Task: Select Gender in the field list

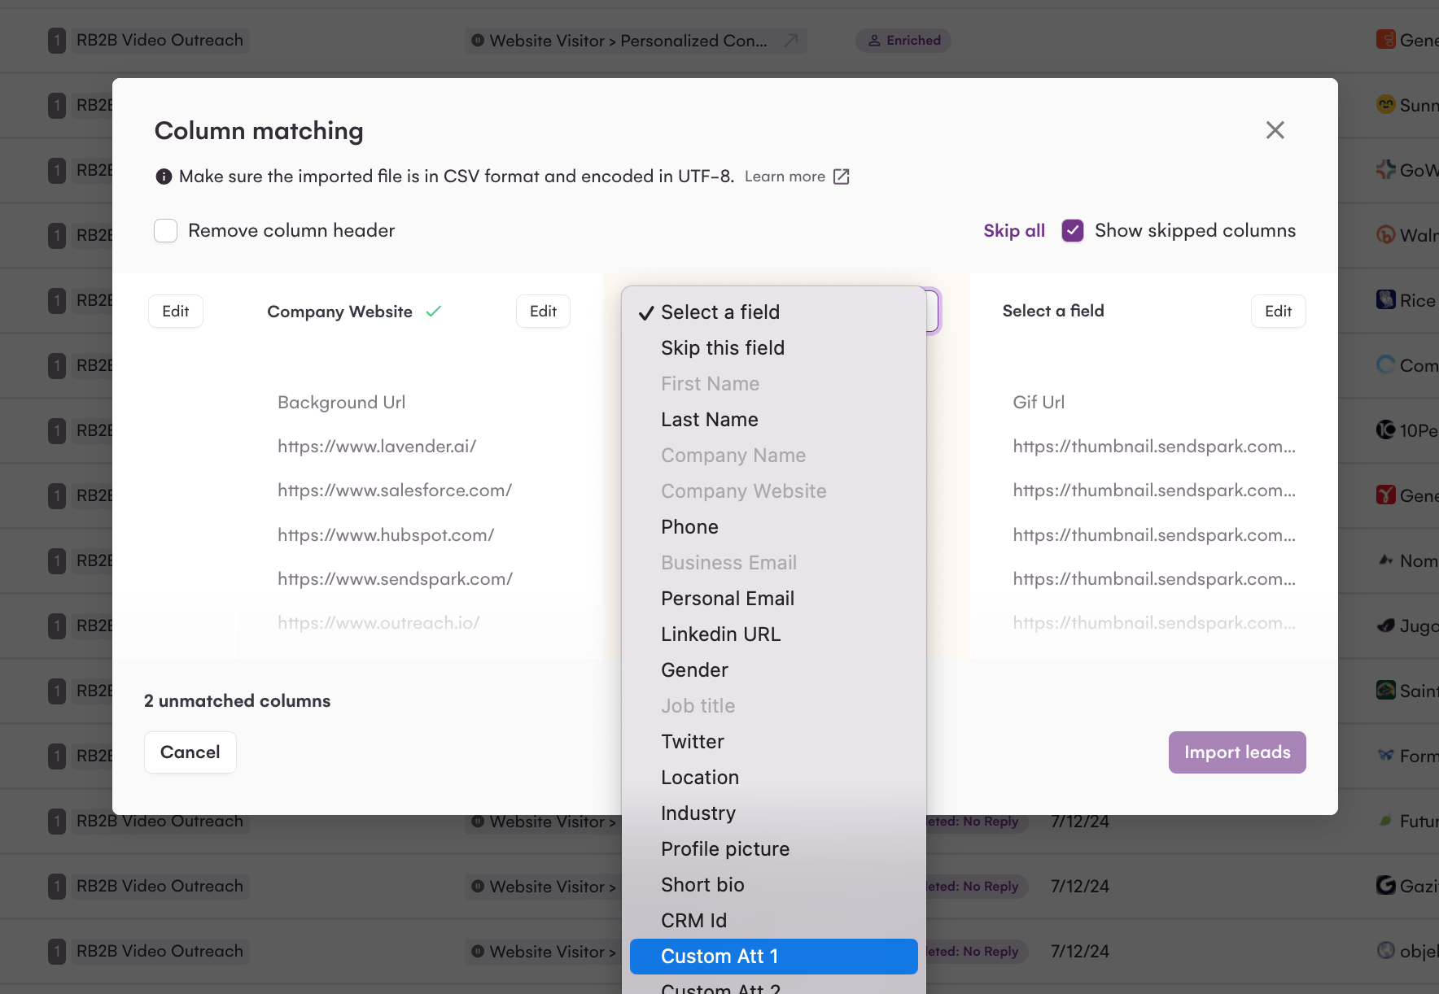Action: (x=773, y=670)
